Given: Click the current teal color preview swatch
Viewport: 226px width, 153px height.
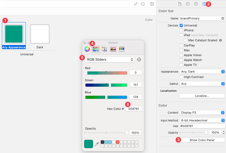Looking at the screenshot, I should (x=88, y=144).
